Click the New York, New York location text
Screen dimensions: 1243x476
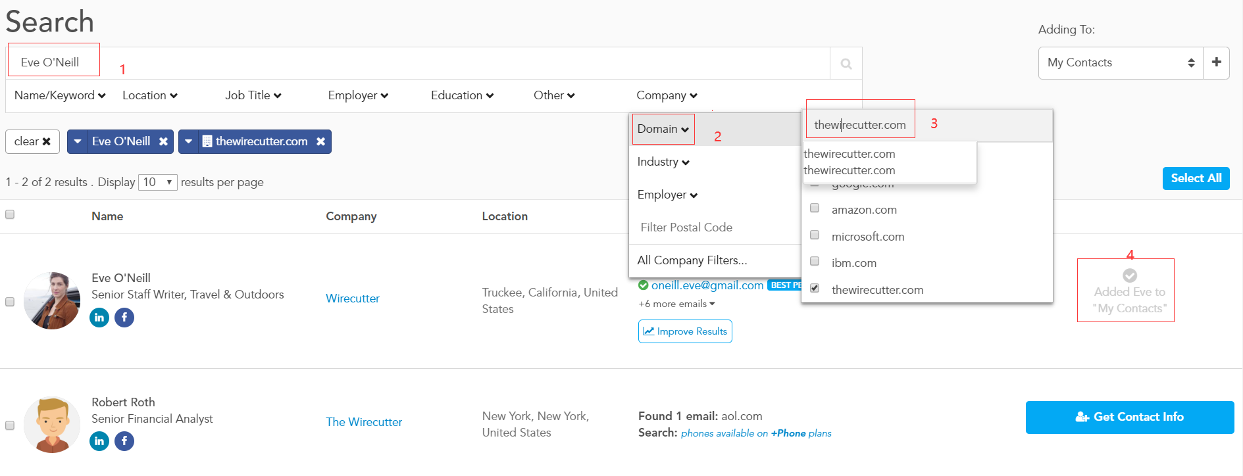pos(536,424)
